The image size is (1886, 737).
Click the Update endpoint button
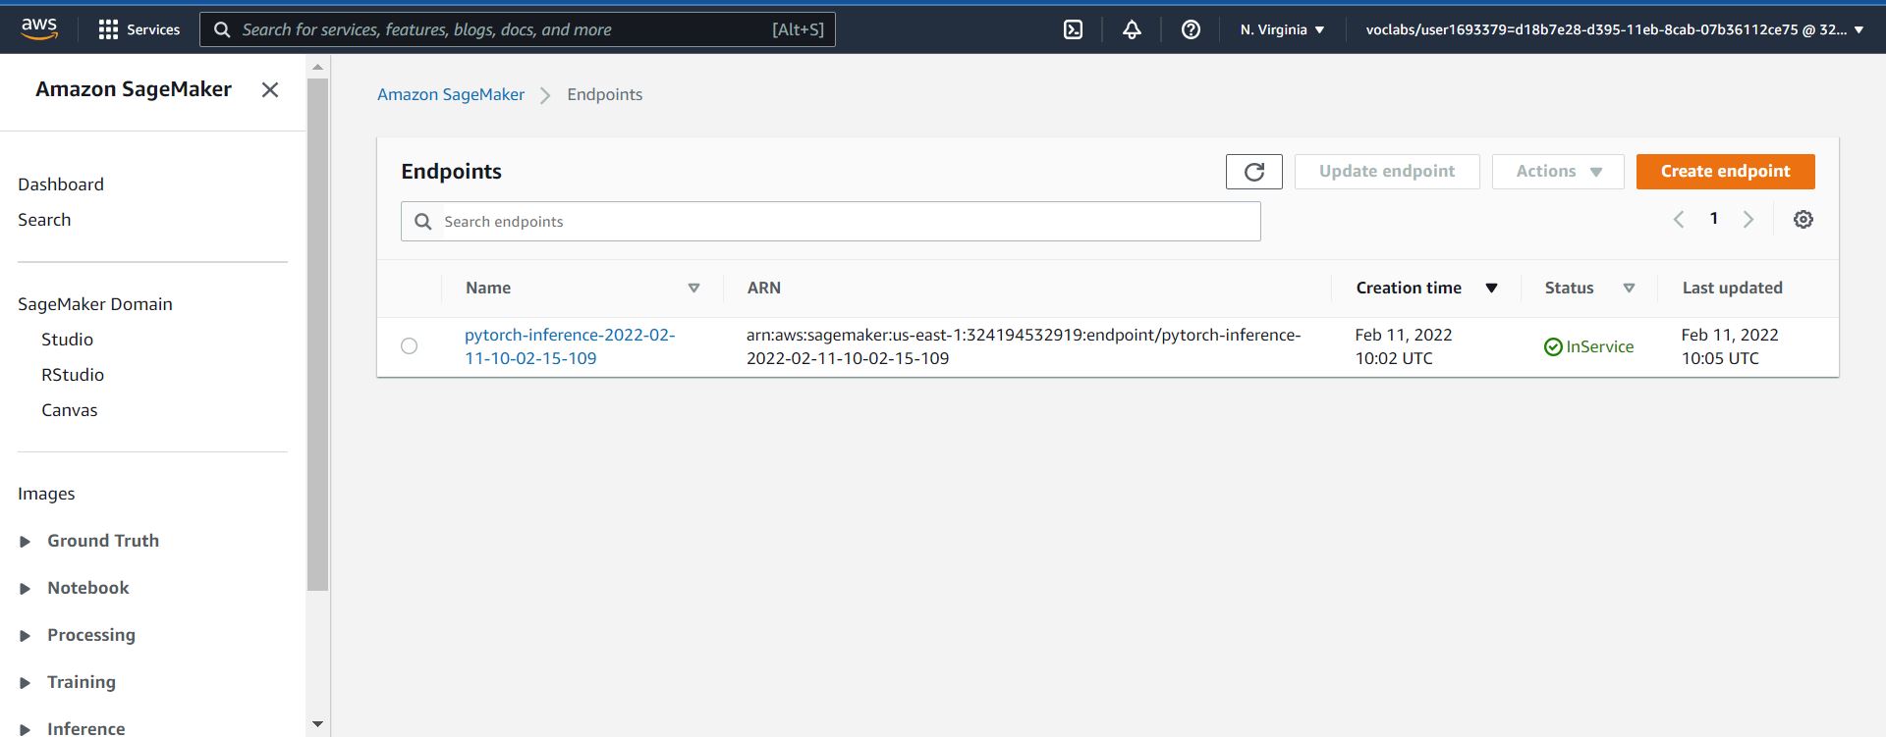click(x=1387, y=172)
